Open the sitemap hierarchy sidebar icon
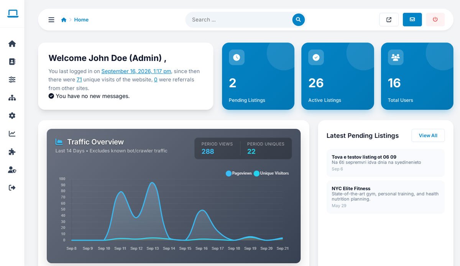The width and height of the screenshot is (460, 266). tap(12, 98)
